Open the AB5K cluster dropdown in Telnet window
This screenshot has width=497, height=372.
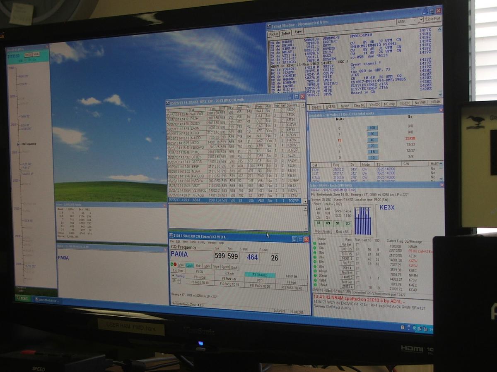(x=420, y=20)
